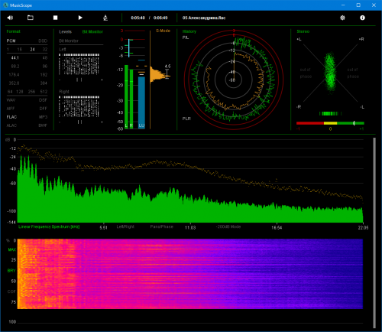Stop playback with the square icon

coord(55,18)
